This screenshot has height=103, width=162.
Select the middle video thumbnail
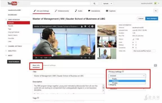[x=107, y=42]
